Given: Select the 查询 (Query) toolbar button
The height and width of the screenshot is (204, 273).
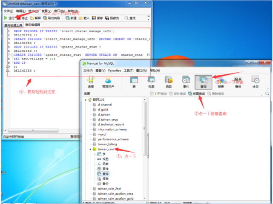Looking at the screenshot, I should 203,81.
